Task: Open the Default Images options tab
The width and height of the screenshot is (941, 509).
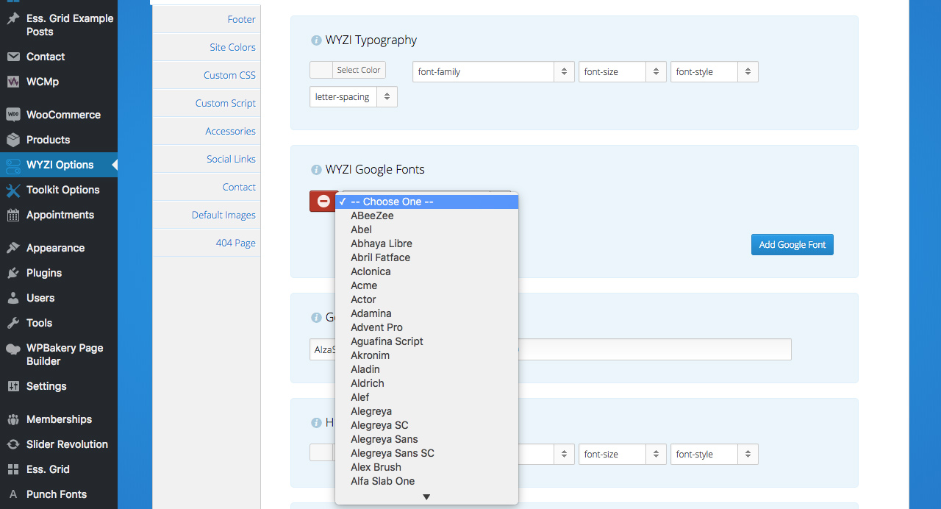Action: point(207,215)
